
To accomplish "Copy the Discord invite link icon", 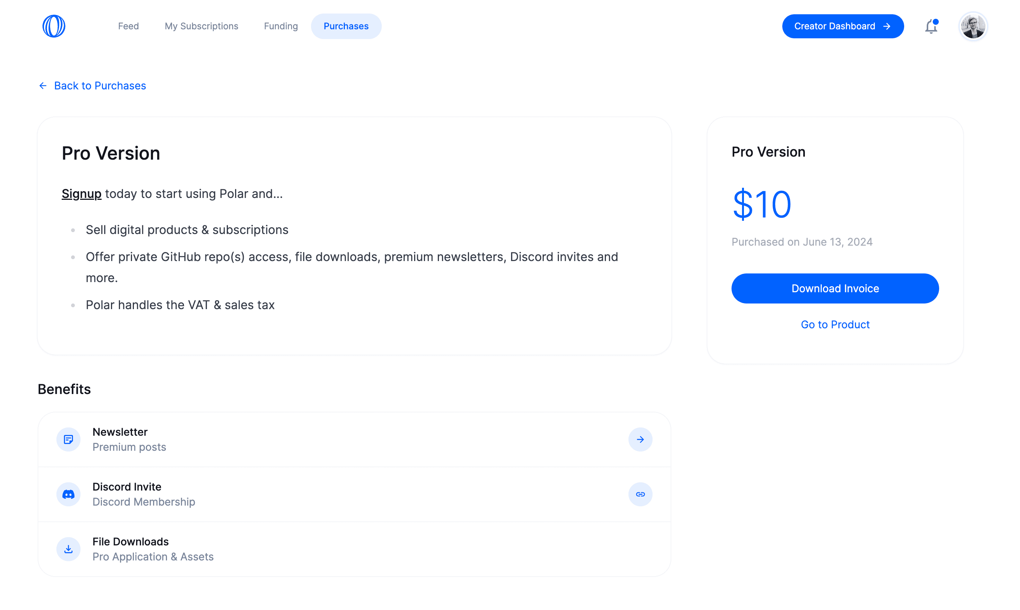I will tap(640, 494).
